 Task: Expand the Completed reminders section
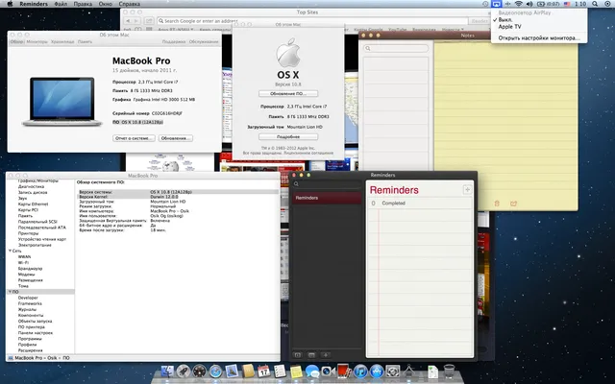[x=393, y=204]
